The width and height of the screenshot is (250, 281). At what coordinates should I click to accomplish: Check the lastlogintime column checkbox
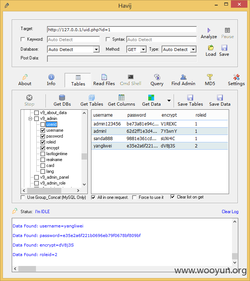point(43,154)
